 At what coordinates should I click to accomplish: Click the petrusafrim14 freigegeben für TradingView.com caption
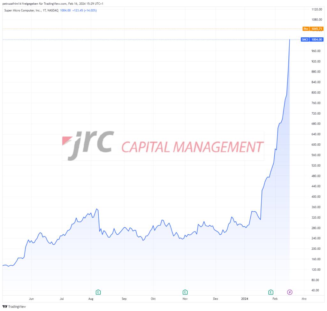(34, 4)
